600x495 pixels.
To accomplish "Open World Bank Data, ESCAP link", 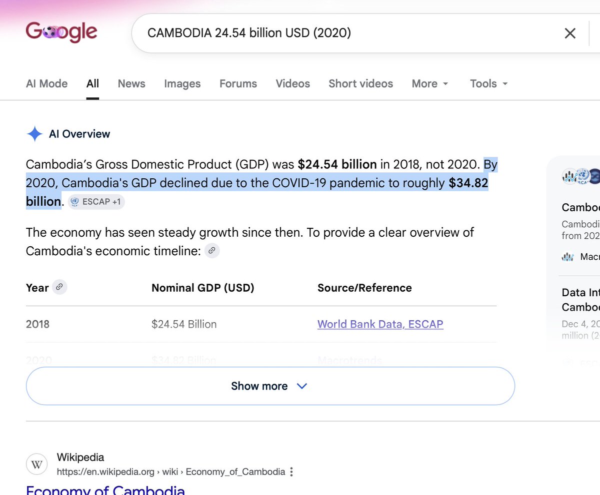I will pos(380,324).
